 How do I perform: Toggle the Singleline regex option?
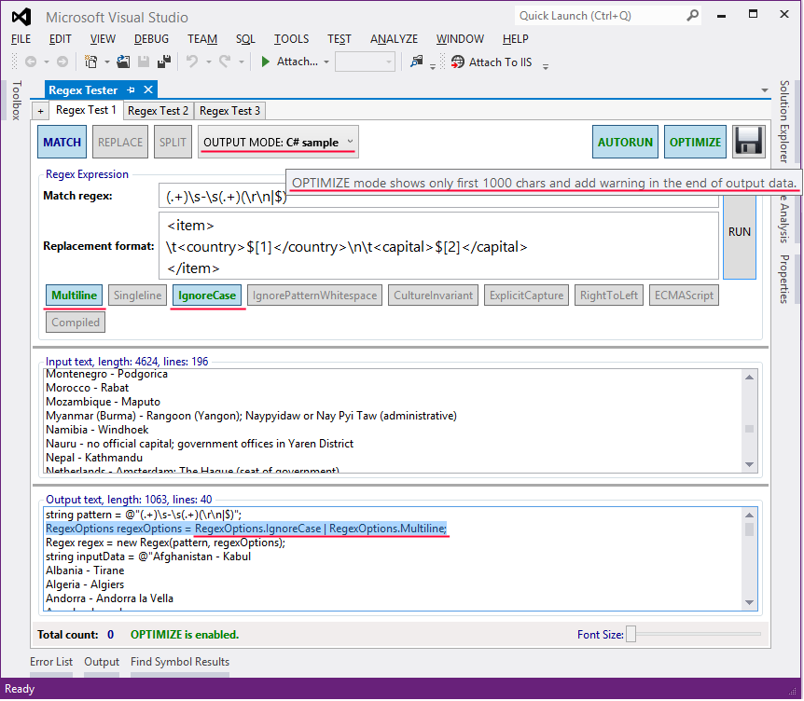(x=137, y=296)
